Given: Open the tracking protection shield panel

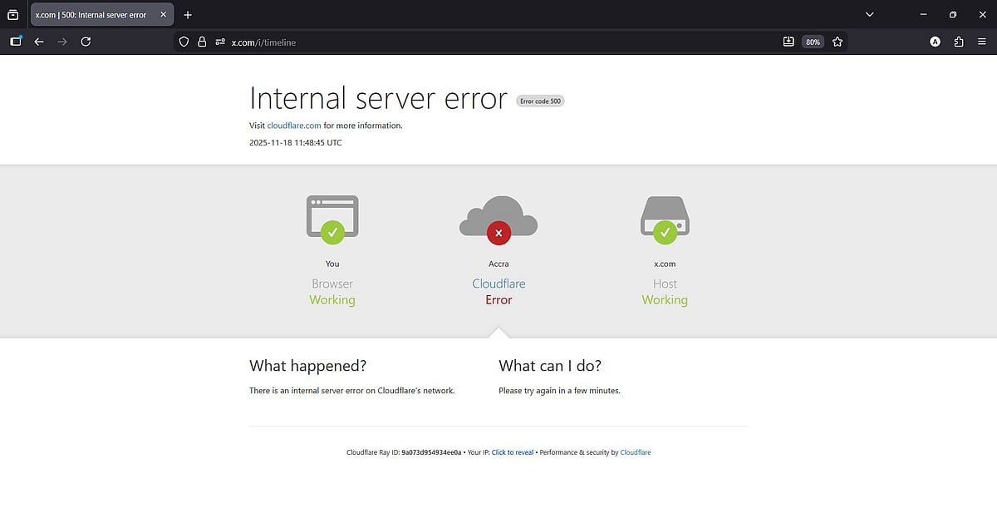Looking at the screenshot, I should tap(183, 41).
